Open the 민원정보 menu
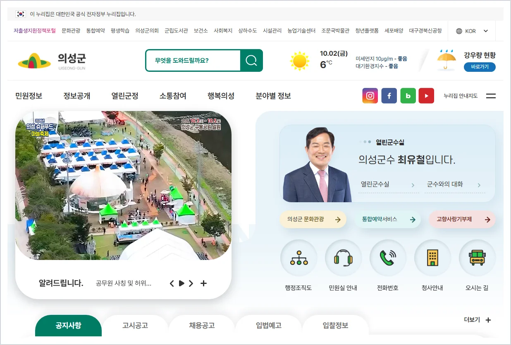This screenshot has width=511, height=345. (x=29, y=96)
